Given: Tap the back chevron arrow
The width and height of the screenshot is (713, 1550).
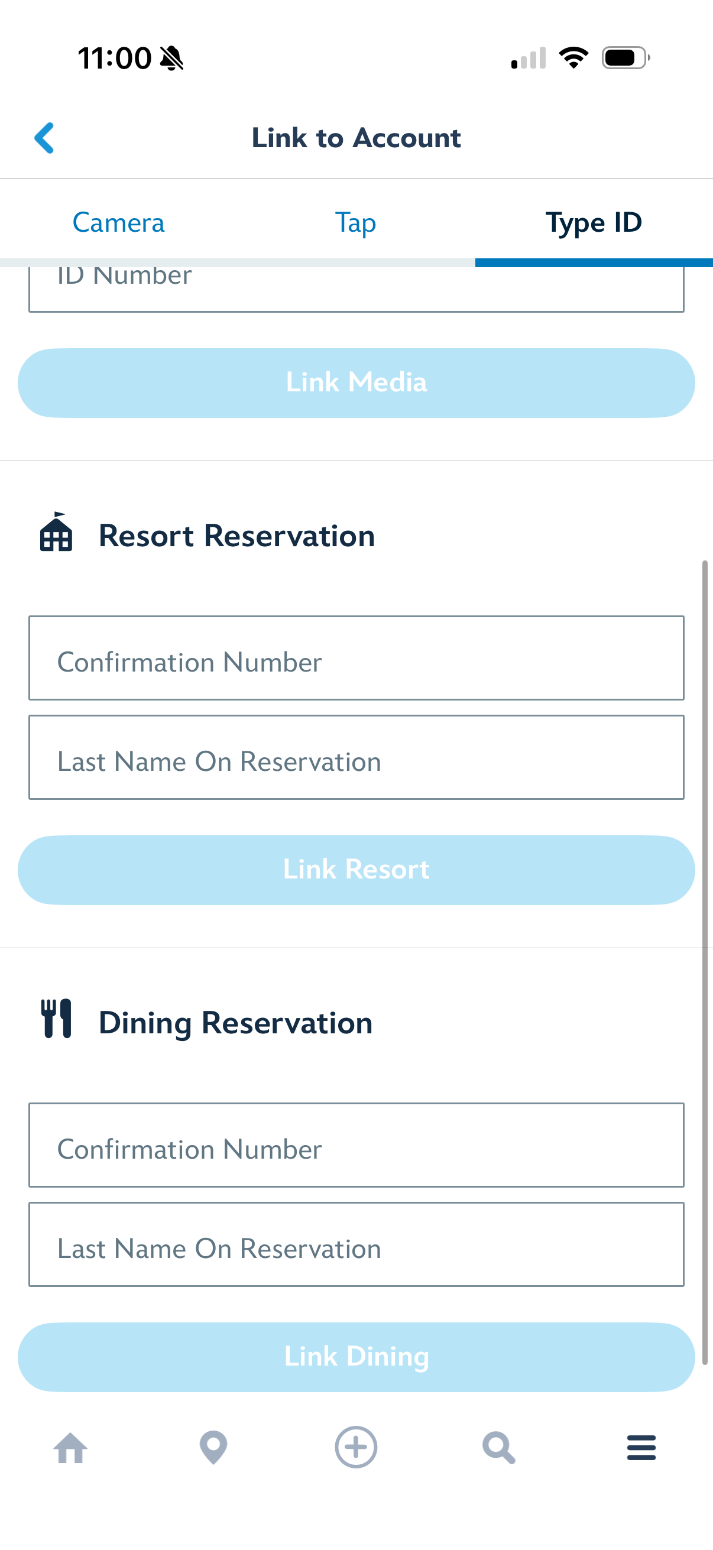Looking at the screenshot, I should point(44,138).
